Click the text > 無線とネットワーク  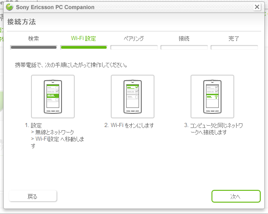[52, 132]
